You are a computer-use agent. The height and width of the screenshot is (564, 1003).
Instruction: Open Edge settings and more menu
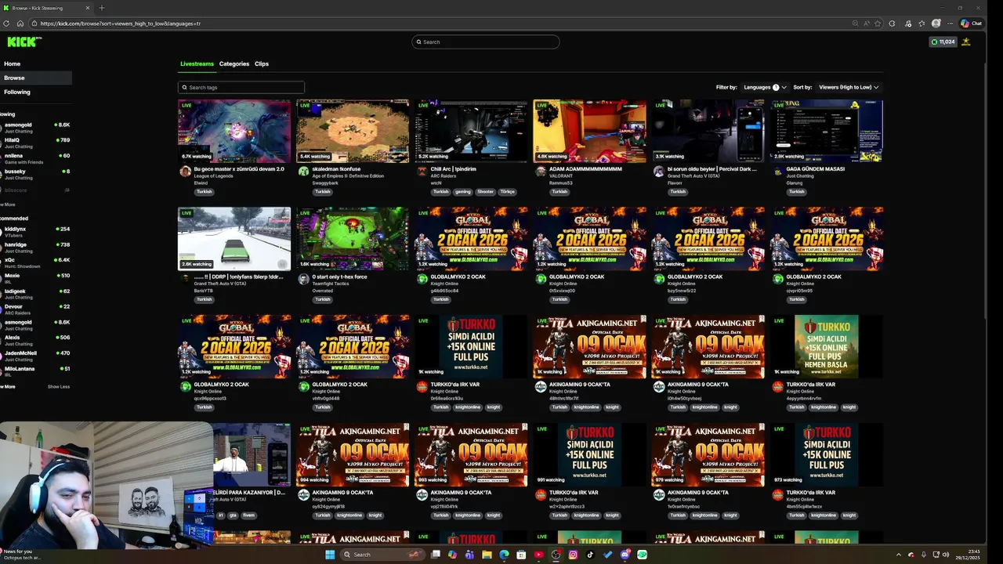(950, 23)
